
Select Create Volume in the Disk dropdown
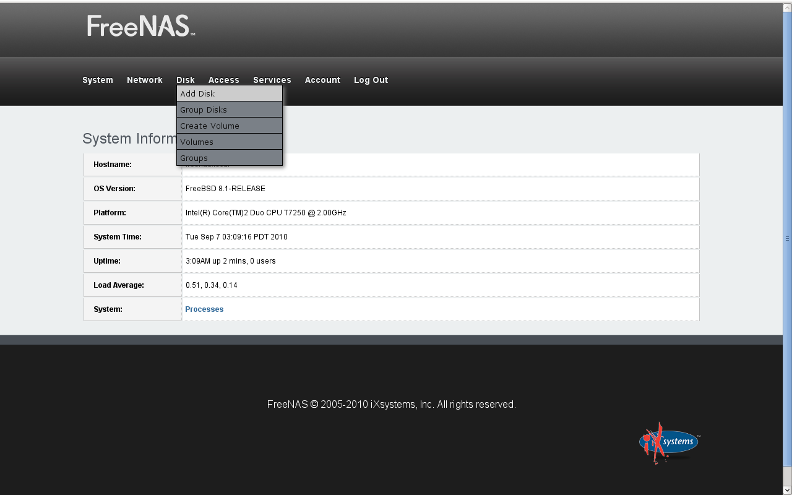tap(230, 126)
